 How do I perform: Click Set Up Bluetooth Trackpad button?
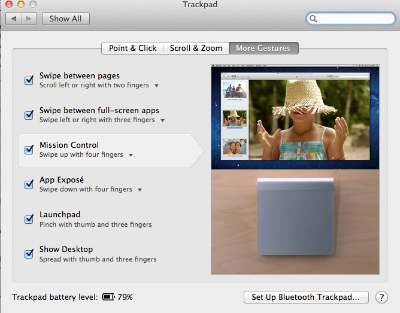306,297
